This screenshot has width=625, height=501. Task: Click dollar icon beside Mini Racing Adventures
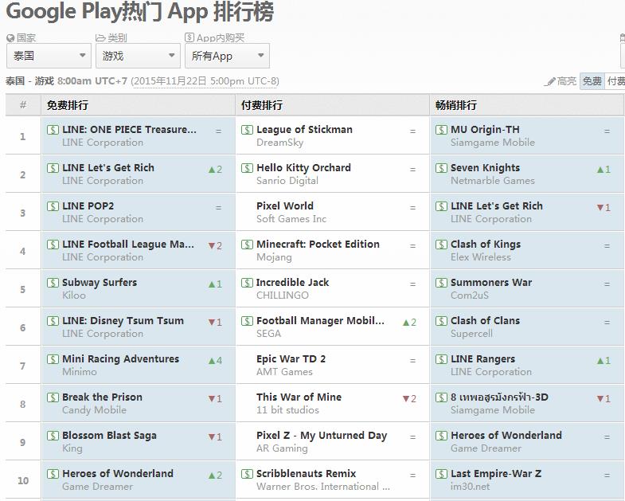click(x=53, y=359)
